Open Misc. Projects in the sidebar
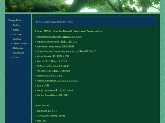This screenshot has height=123, width=165. [x=18, y=53]
